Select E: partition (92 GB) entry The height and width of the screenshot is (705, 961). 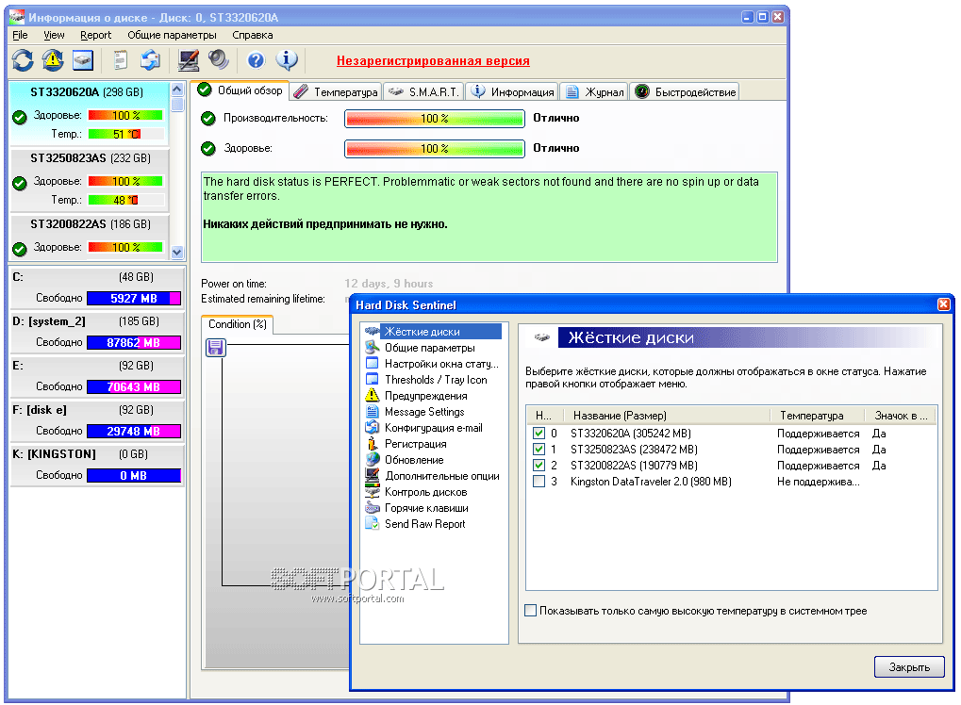97,376
